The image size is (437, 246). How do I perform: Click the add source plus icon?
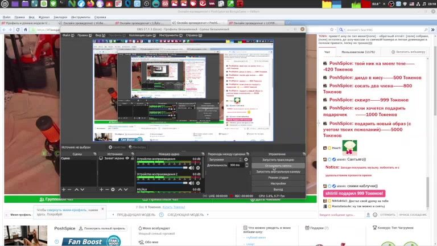[x=102, y=189]
